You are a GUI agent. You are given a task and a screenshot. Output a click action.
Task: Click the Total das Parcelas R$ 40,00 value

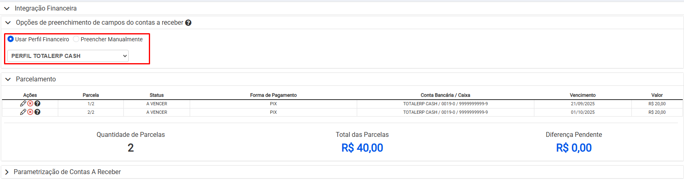362,148
